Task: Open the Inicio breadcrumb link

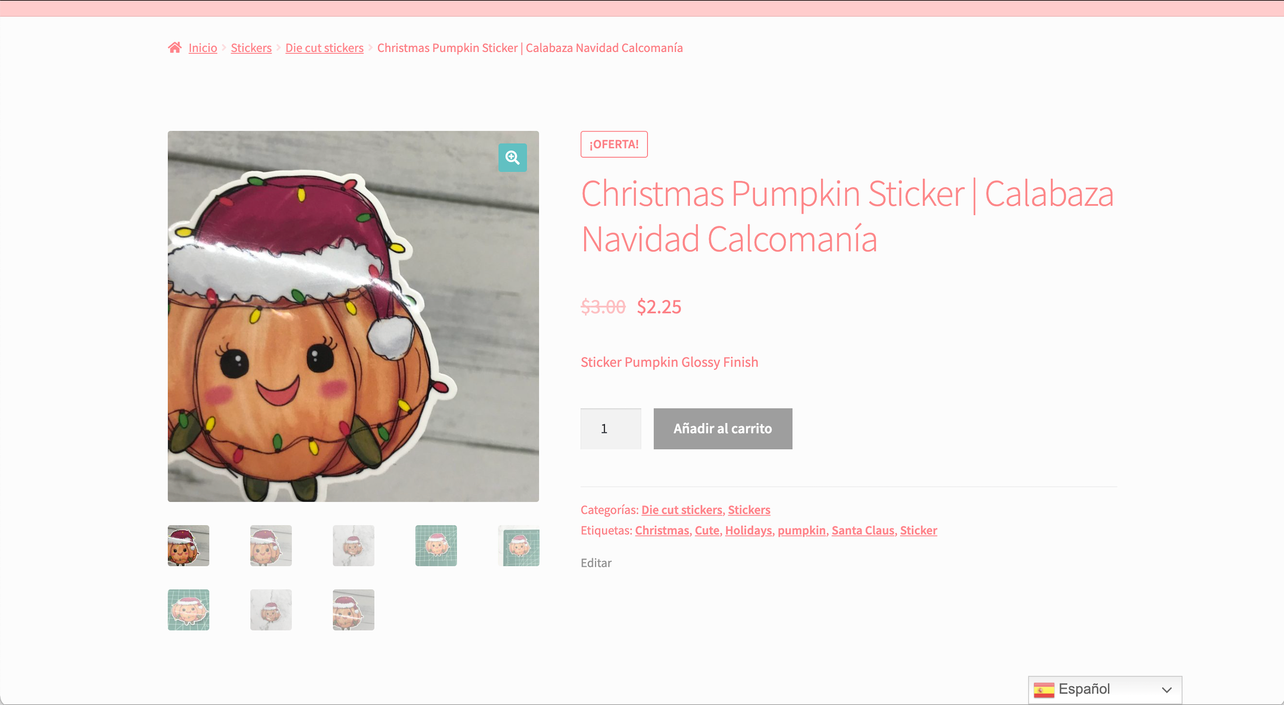Action: 203,48
